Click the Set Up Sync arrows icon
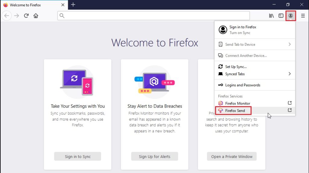This screenshot has width=309, height=173. click(221, 67)
